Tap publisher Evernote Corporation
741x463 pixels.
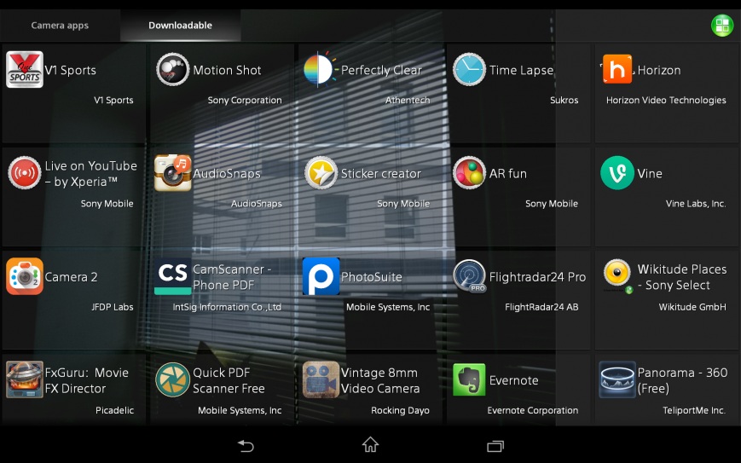[533, 410]
